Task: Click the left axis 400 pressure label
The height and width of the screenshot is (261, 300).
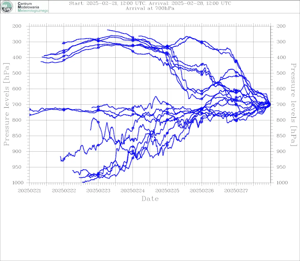Action: pyautogui.click(x=17, y=57)
